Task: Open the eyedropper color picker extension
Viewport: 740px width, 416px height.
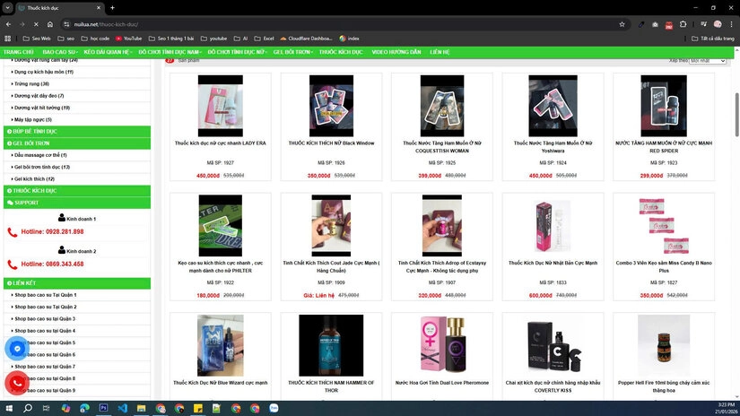Action: click(x=641, y=24)
